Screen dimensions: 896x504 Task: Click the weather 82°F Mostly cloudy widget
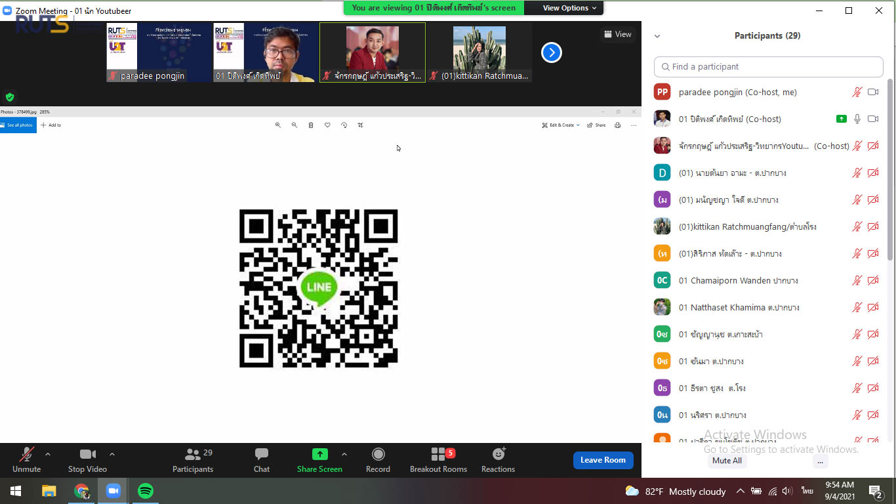pos(676,491)
